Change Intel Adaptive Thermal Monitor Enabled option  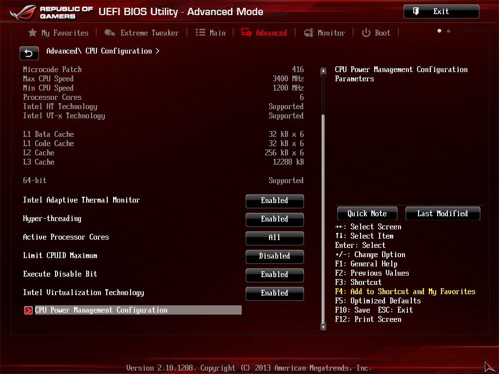point(275,201)
